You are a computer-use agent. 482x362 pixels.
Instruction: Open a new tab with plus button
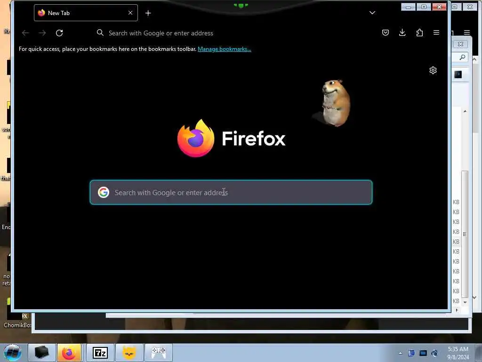tap(148, 13)
